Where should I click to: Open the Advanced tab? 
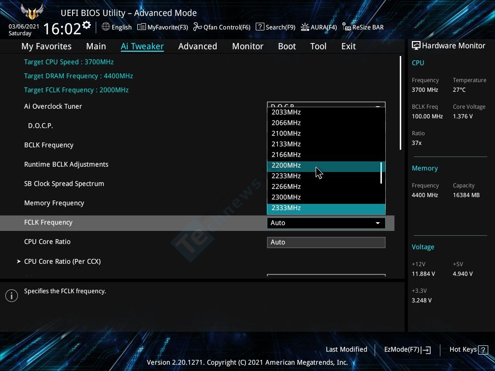tap(198, 46)
